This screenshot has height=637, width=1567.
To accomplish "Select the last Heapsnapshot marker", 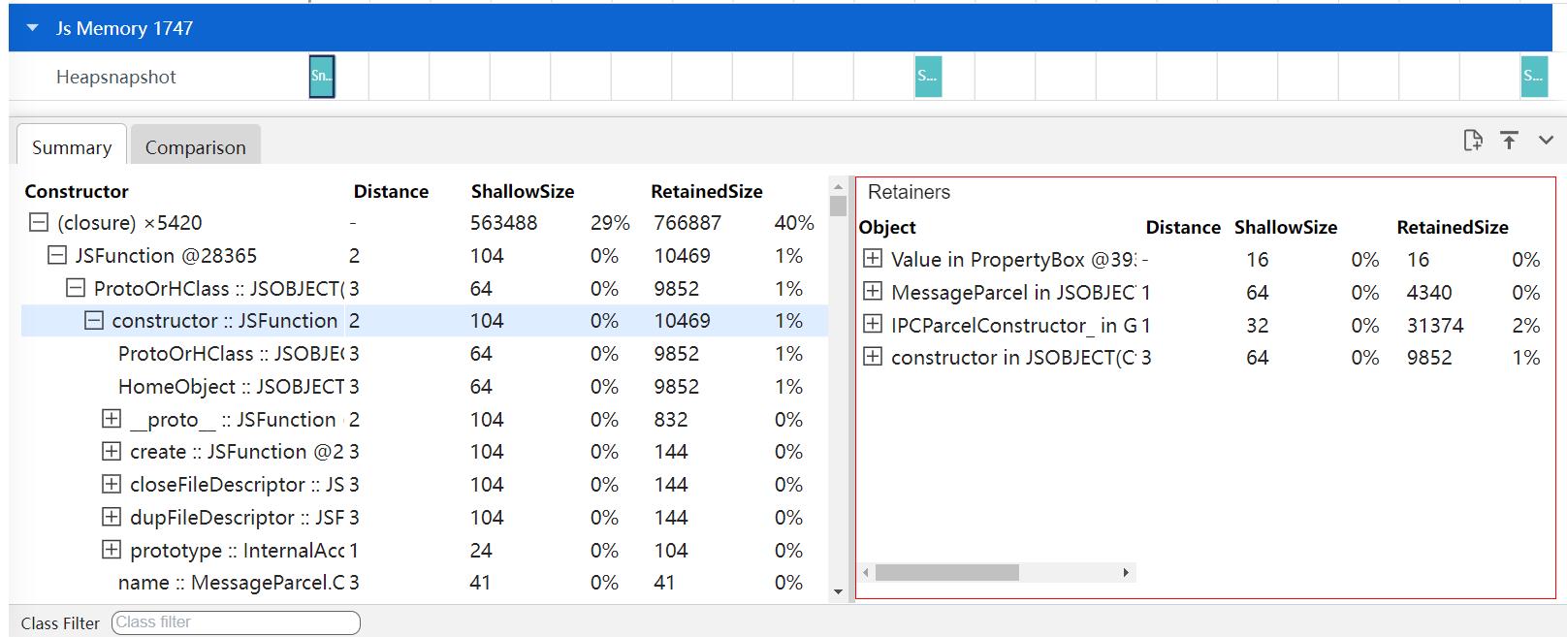I will pos(1534,77).
